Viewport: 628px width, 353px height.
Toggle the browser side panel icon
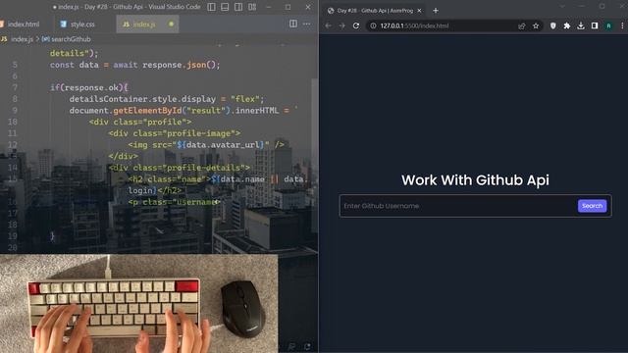[x=595, y=25]
